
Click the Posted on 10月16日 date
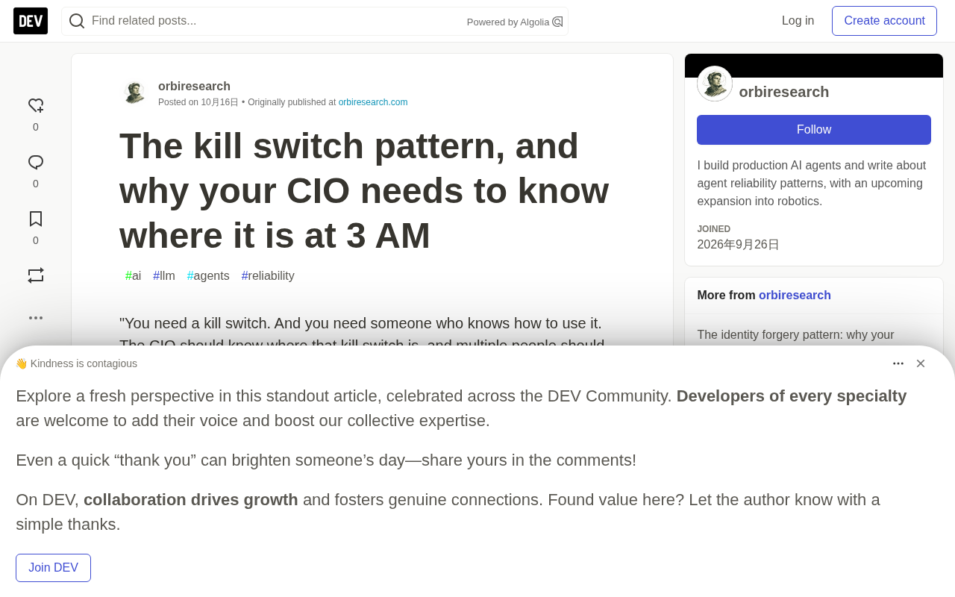198,102
